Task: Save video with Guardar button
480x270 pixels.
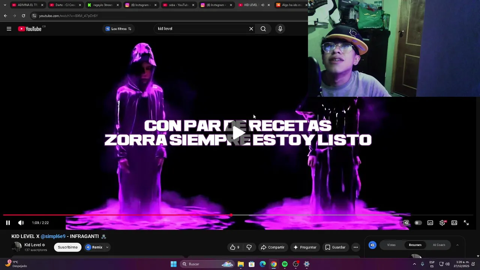Action: [x=335, y=247]
